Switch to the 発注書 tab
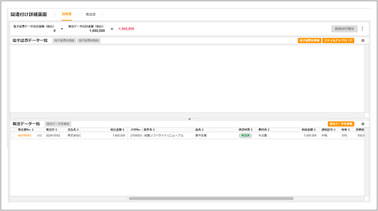Image resolution: width=378 pixels, height=211 pixels. 91,15
